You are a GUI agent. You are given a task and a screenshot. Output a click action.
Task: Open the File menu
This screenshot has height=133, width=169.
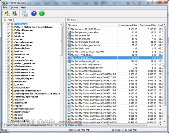pyautogui.click(x=5, y=8)
